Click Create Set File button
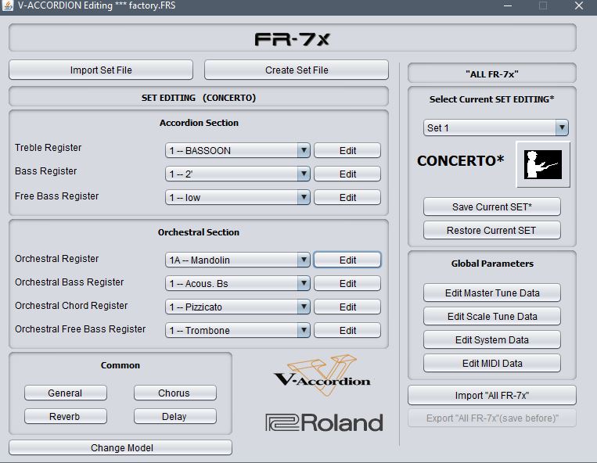The width and height of the screenshot is (597, 463). coord(297,70)
